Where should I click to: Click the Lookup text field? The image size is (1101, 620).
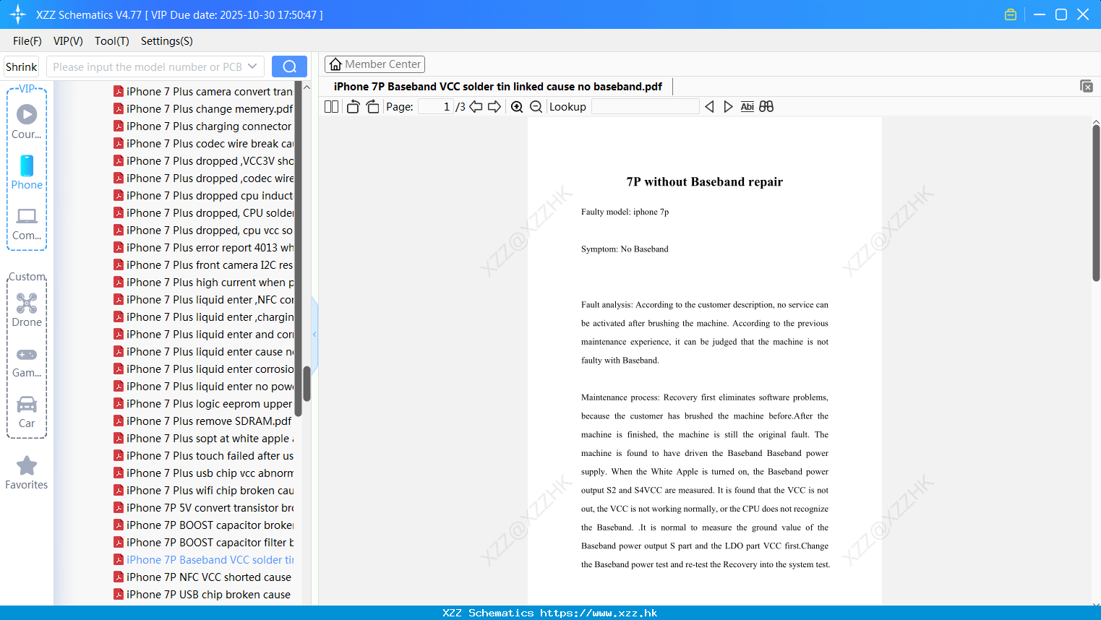click(x=645, y=107)
